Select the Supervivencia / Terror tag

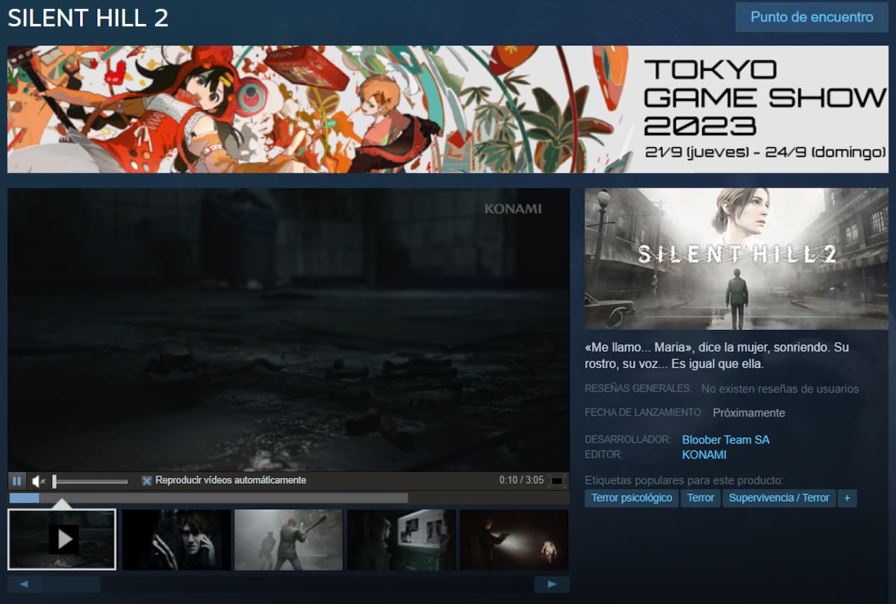point(779,498)
